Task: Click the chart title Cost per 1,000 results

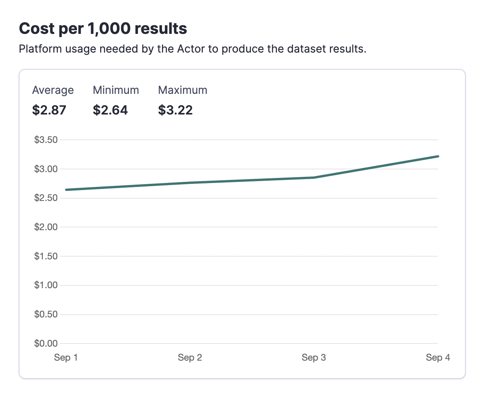Action: (x=103, y=28)
